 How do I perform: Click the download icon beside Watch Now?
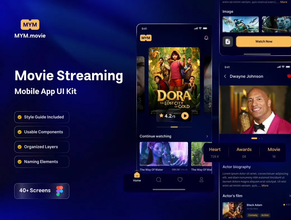click(228, 42)
